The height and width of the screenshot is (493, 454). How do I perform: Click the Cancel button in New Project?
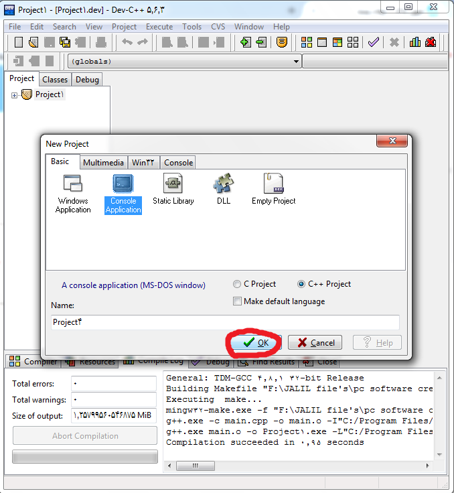[315, 342]
